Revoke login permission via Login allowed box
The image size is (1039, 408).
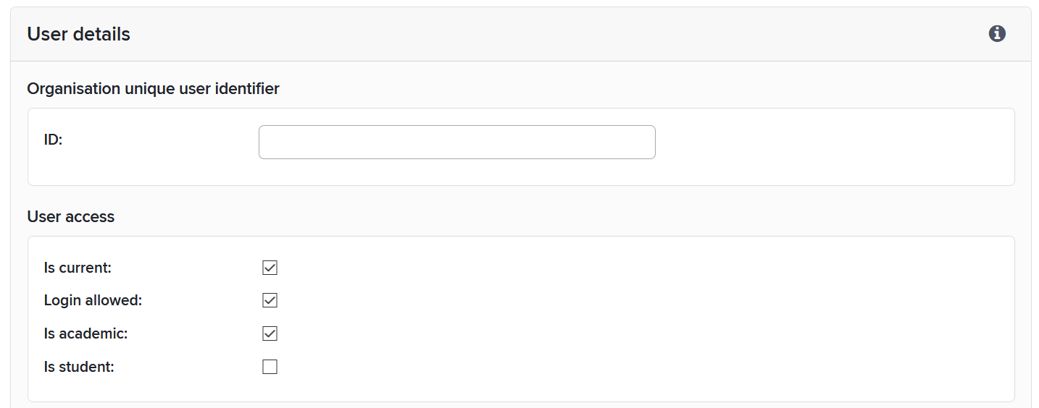point(270,300)
